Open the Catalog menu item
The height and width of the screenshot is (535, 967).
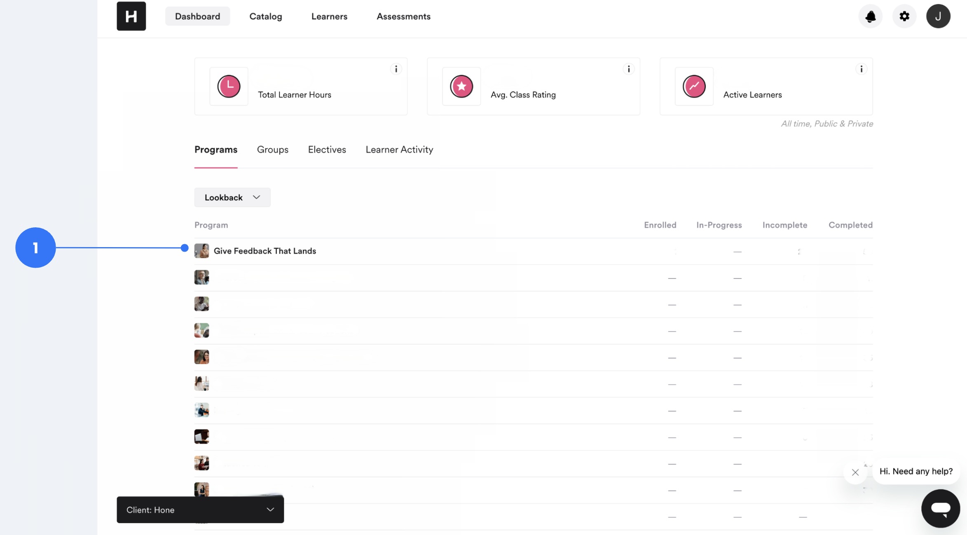click(265, 16)
